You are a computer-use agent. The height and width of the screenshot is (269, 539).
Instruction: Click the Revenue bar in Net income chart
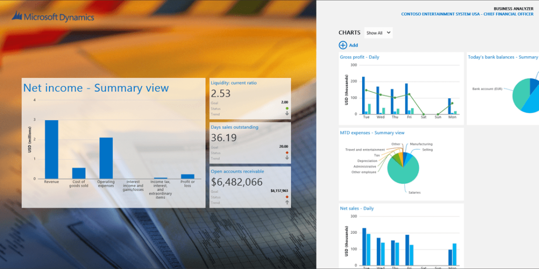tap(52, 149)
